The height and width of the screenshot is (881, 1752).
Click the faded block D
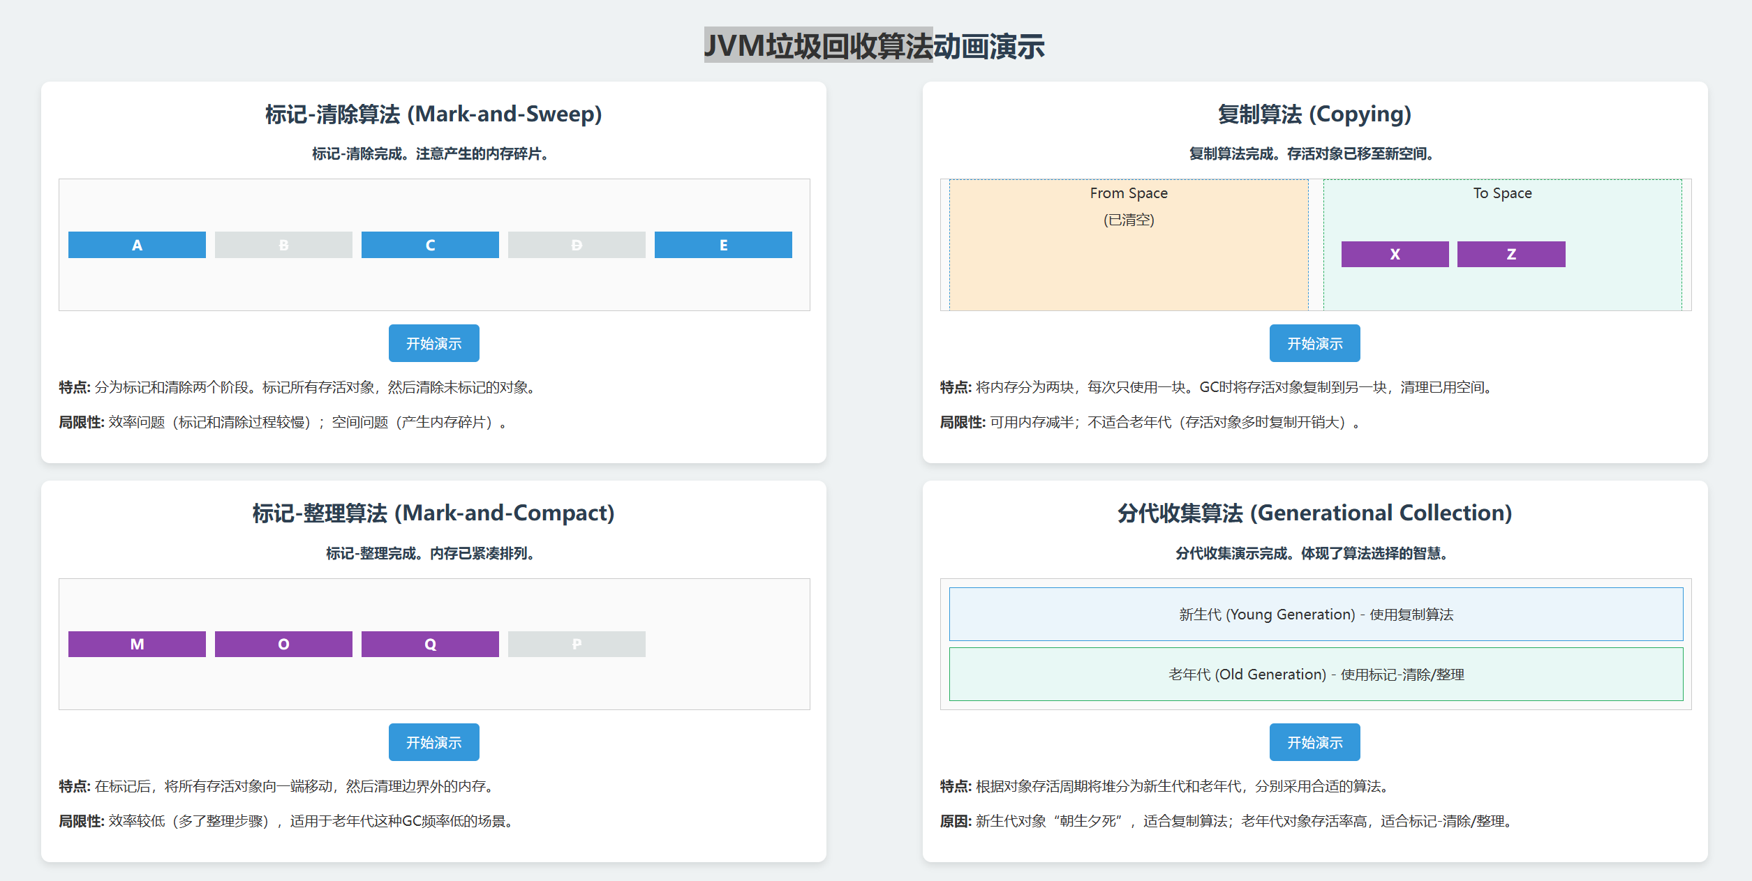pyautogui.click(x=577, y=245)
